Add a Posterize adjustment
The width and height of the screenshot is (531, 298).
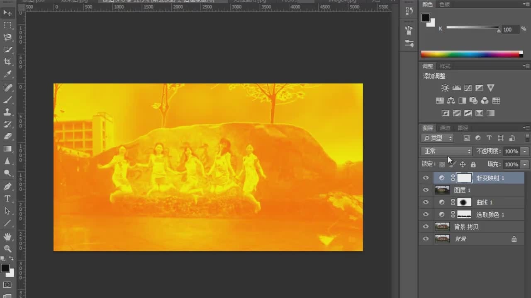tap(457, 113)
